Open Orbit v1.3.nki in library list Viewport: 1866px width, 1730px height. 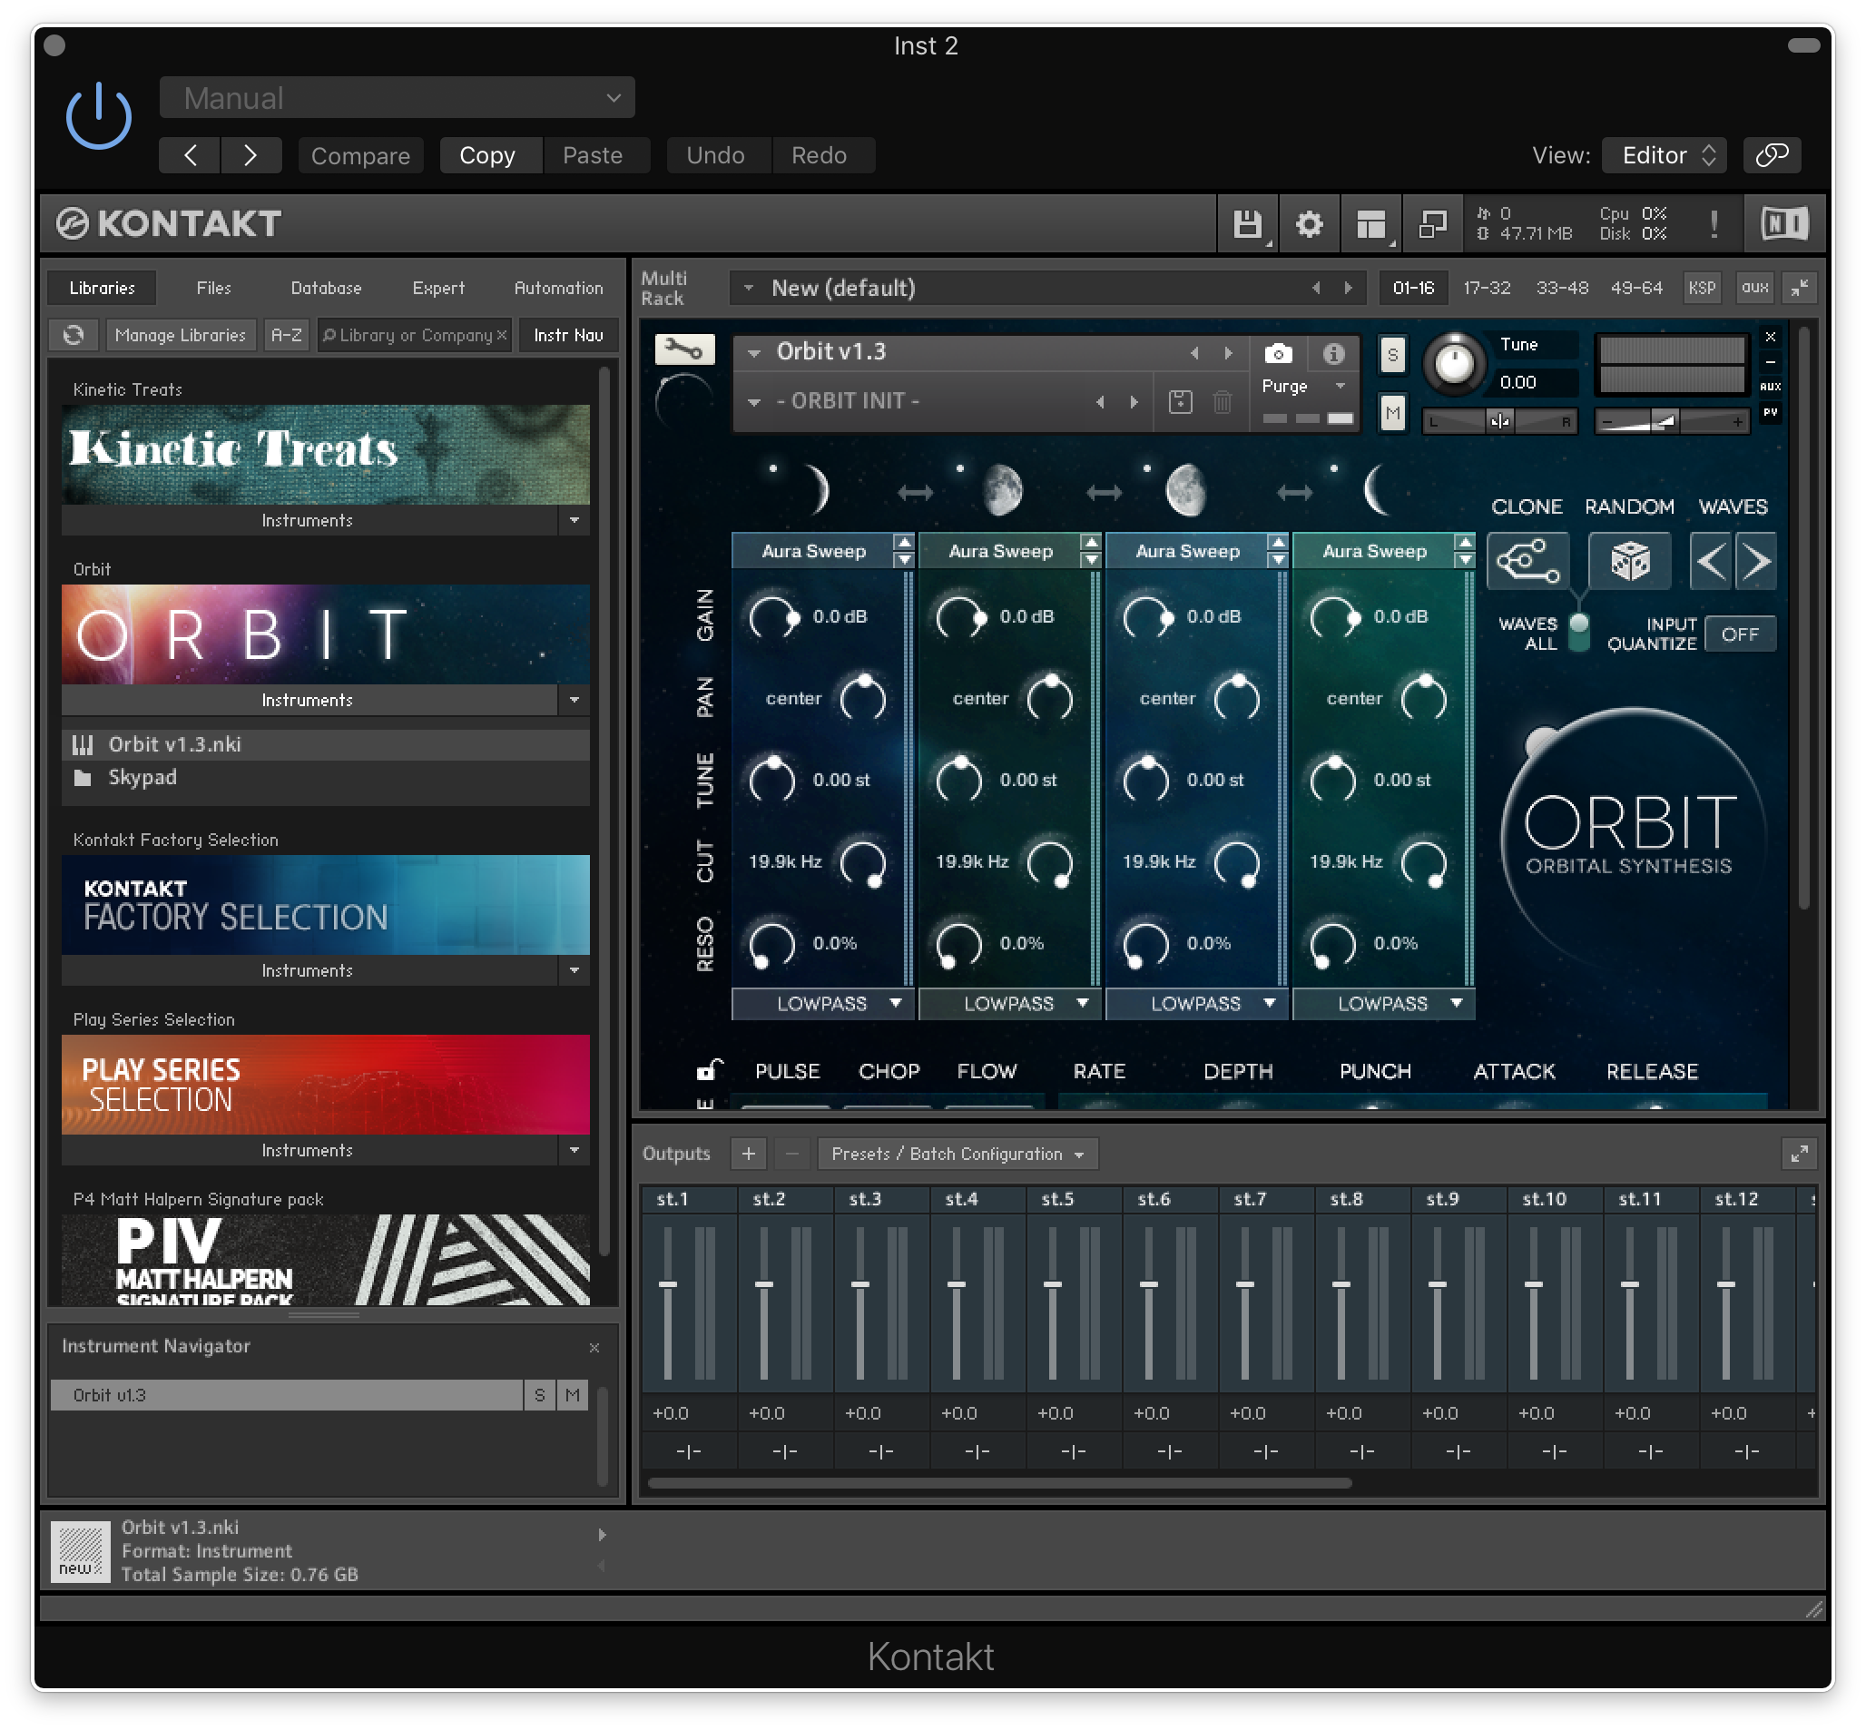point(175,744)
